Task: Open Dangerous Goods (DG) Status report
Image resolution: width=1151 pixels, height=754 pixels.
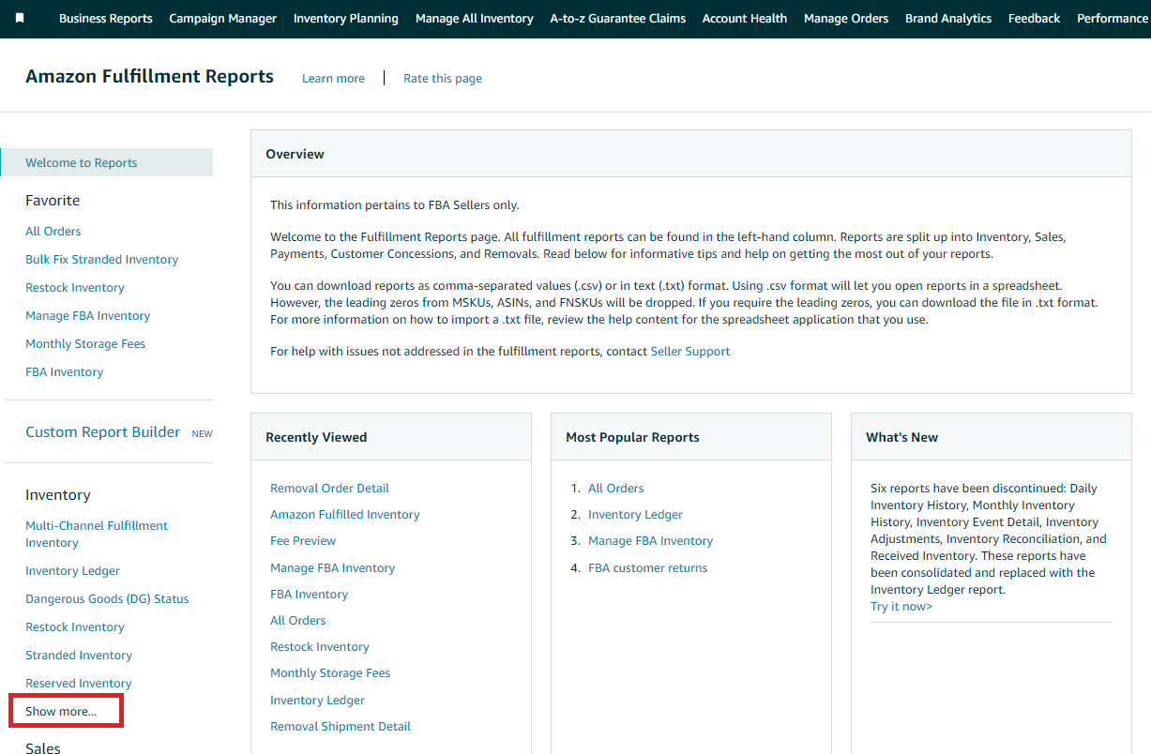Action: click(107, 599)
